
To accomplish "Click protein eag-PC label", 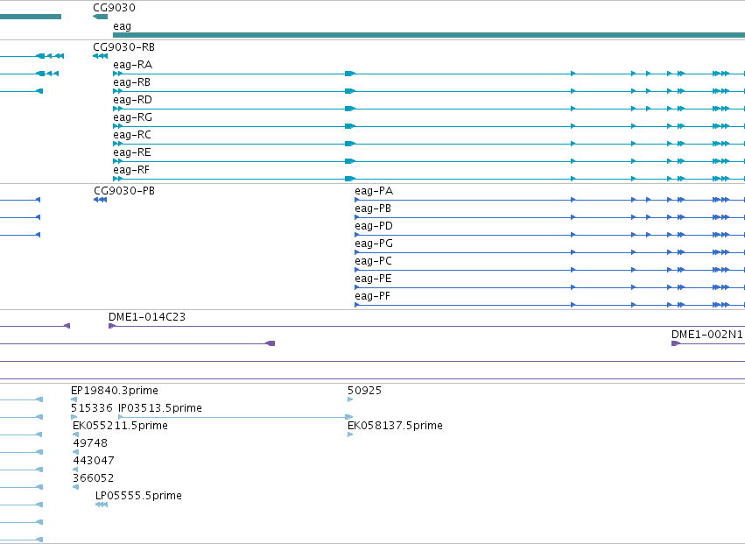I will tap(374, 262).
